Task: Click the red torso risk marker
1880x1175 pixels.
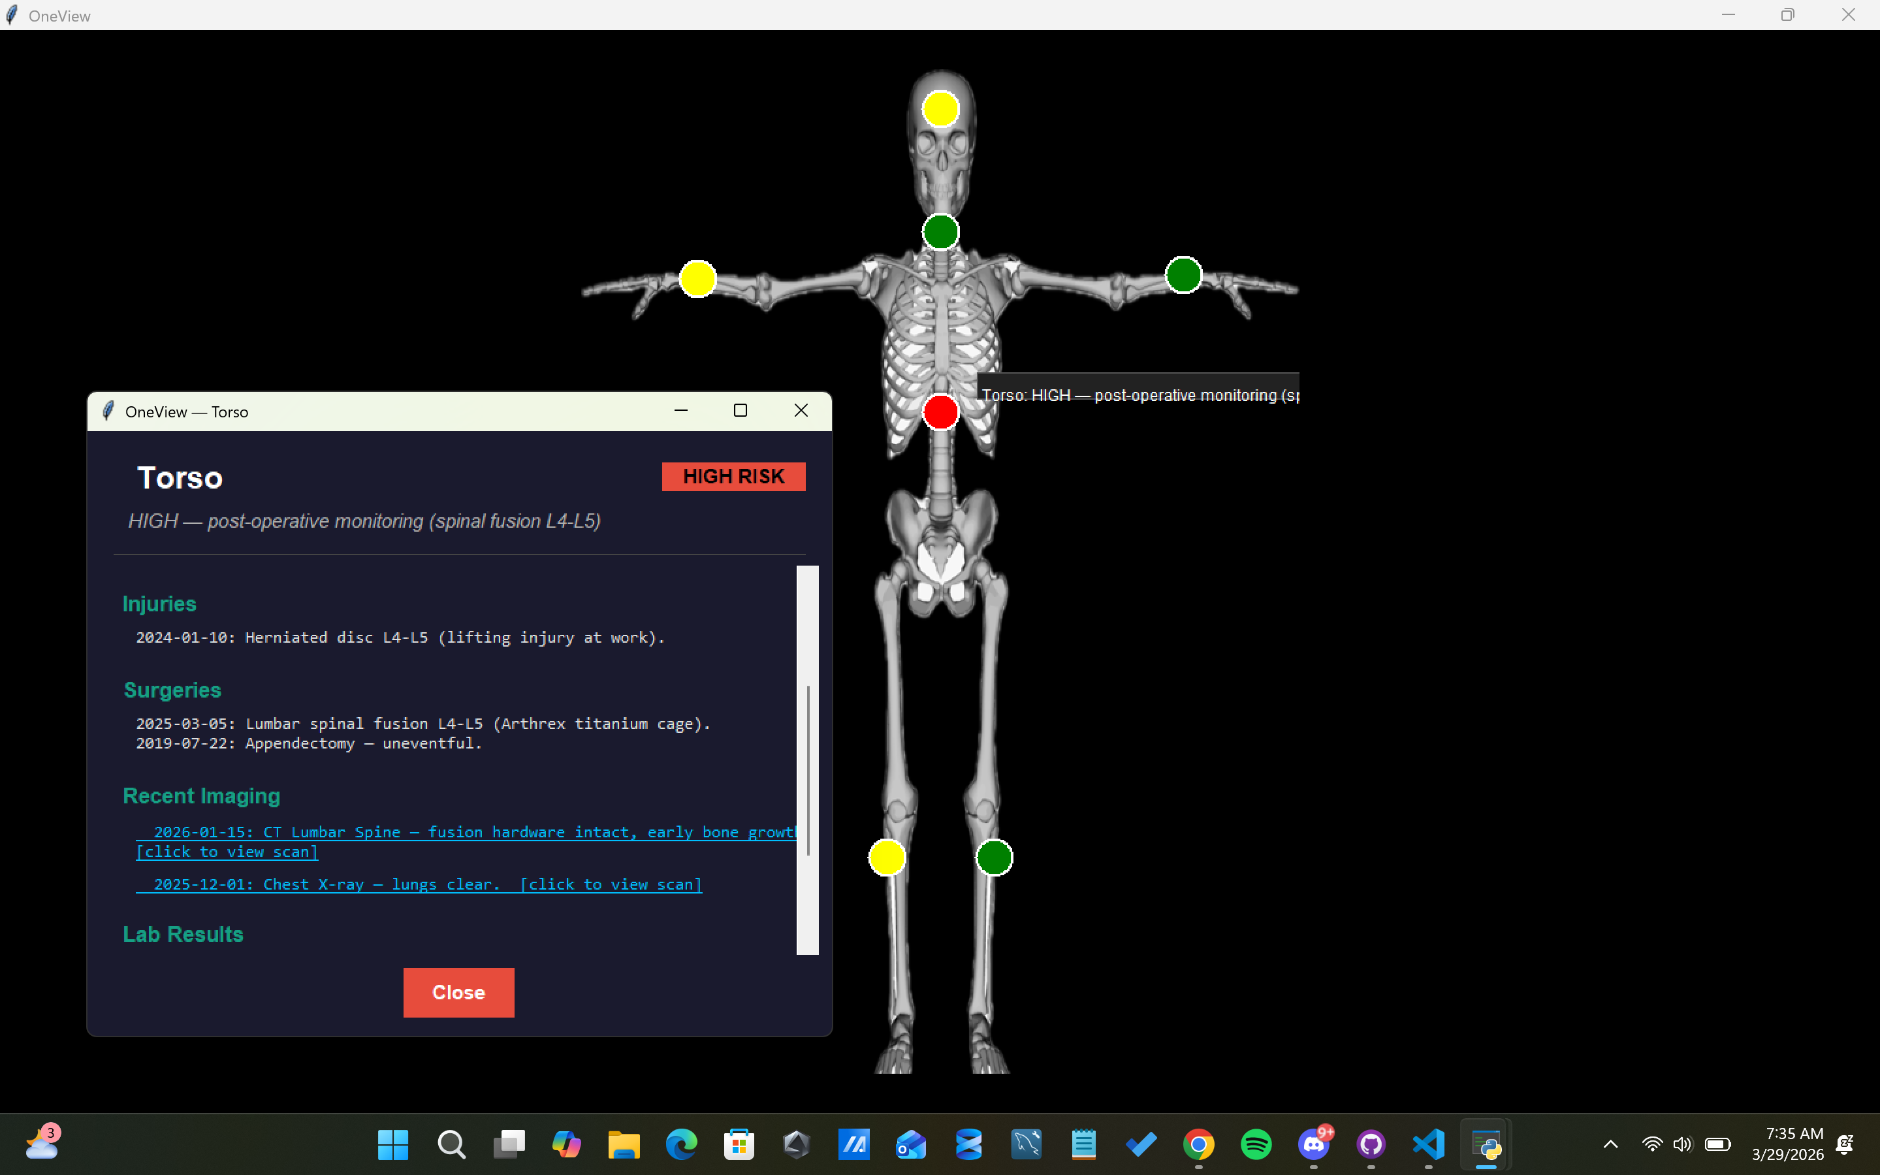Action: [940, 412]
